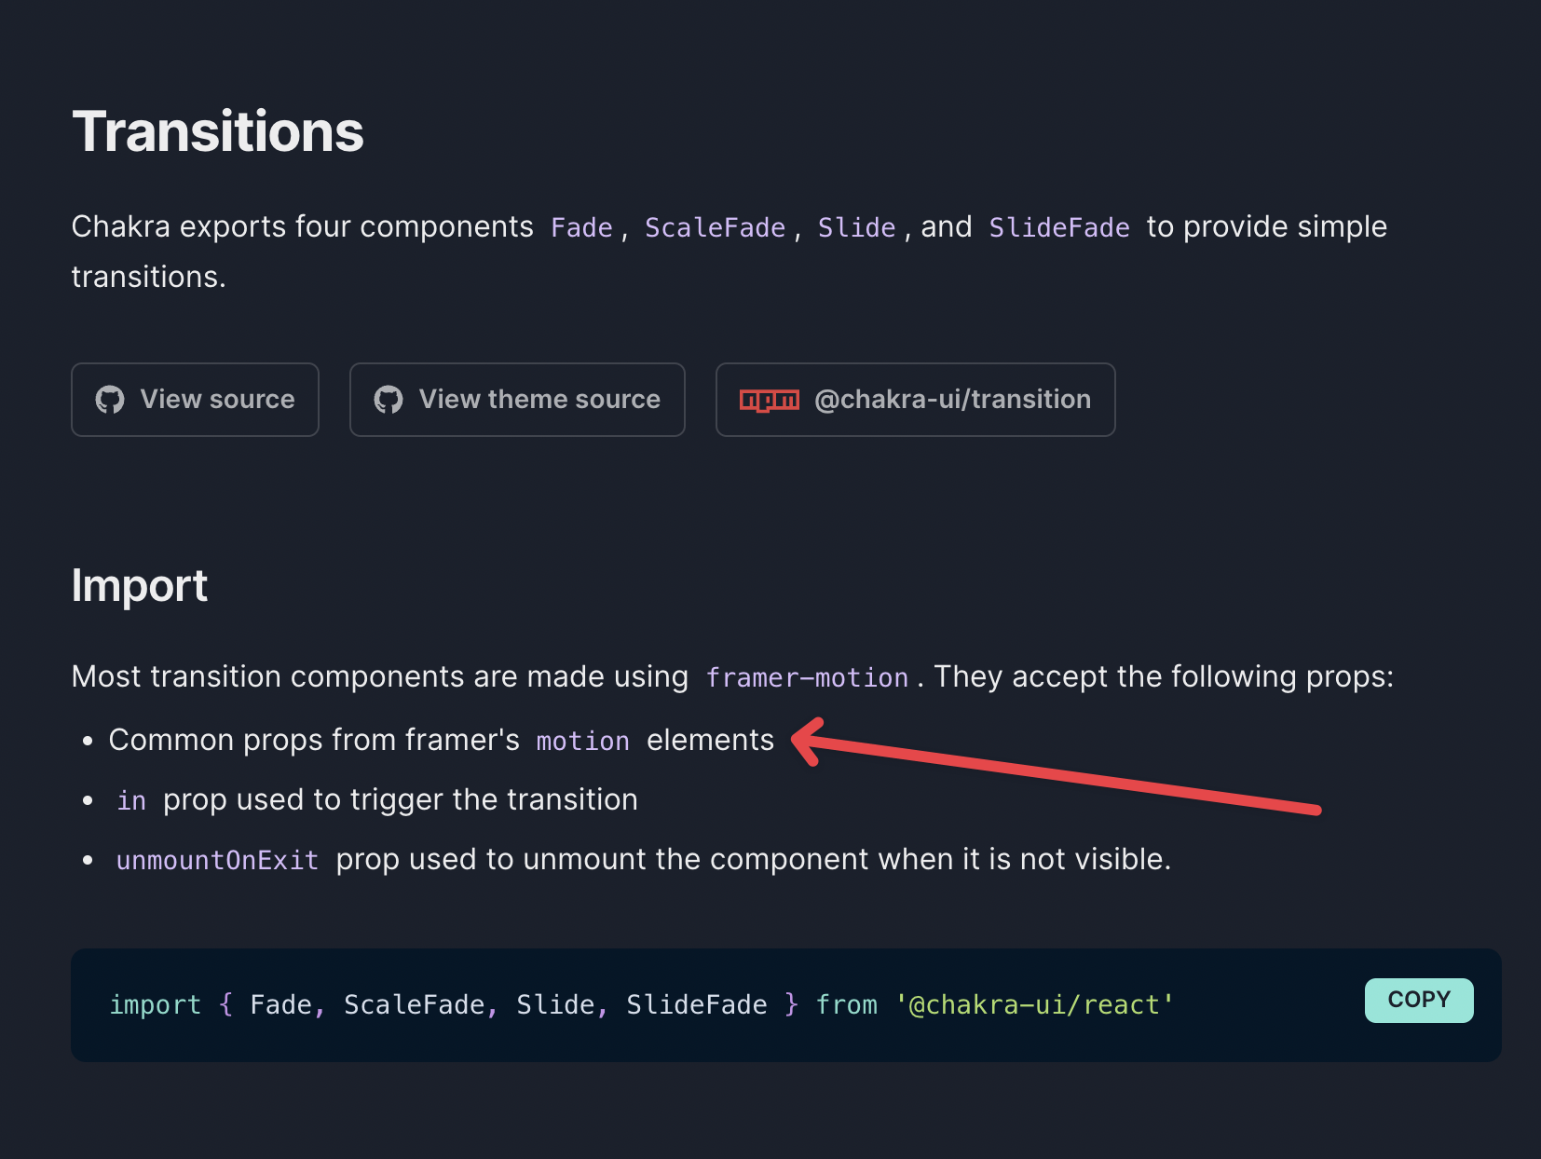Click the COPY button on the code block
The image size is (1541, 1159).
click(x=1418, y=1000)
